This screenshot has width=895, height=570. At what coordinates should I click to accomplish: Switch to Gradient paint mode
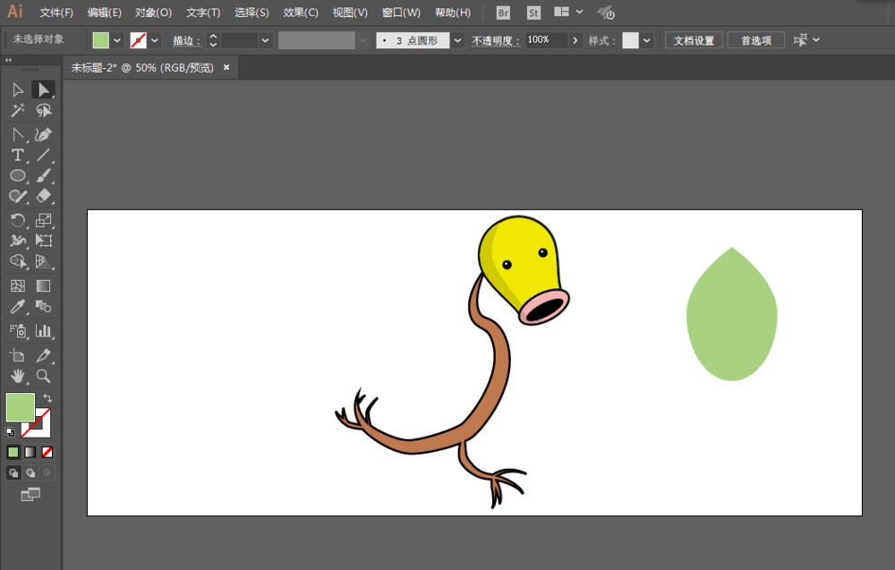(30, 452)
